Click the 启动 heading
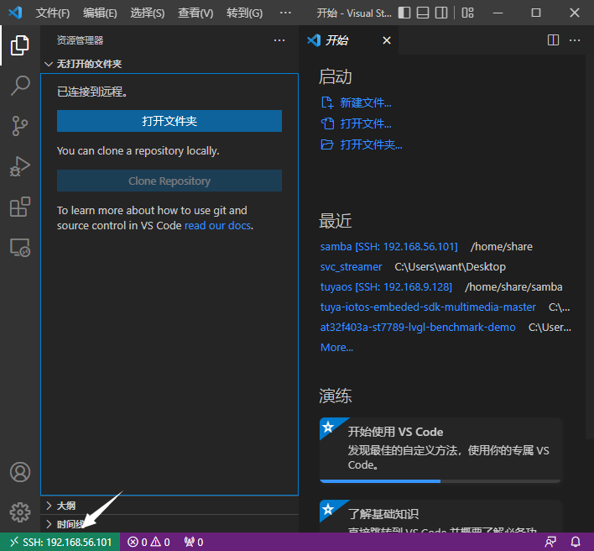This screenshot has width=594, height=551. [x=336, y=76]
